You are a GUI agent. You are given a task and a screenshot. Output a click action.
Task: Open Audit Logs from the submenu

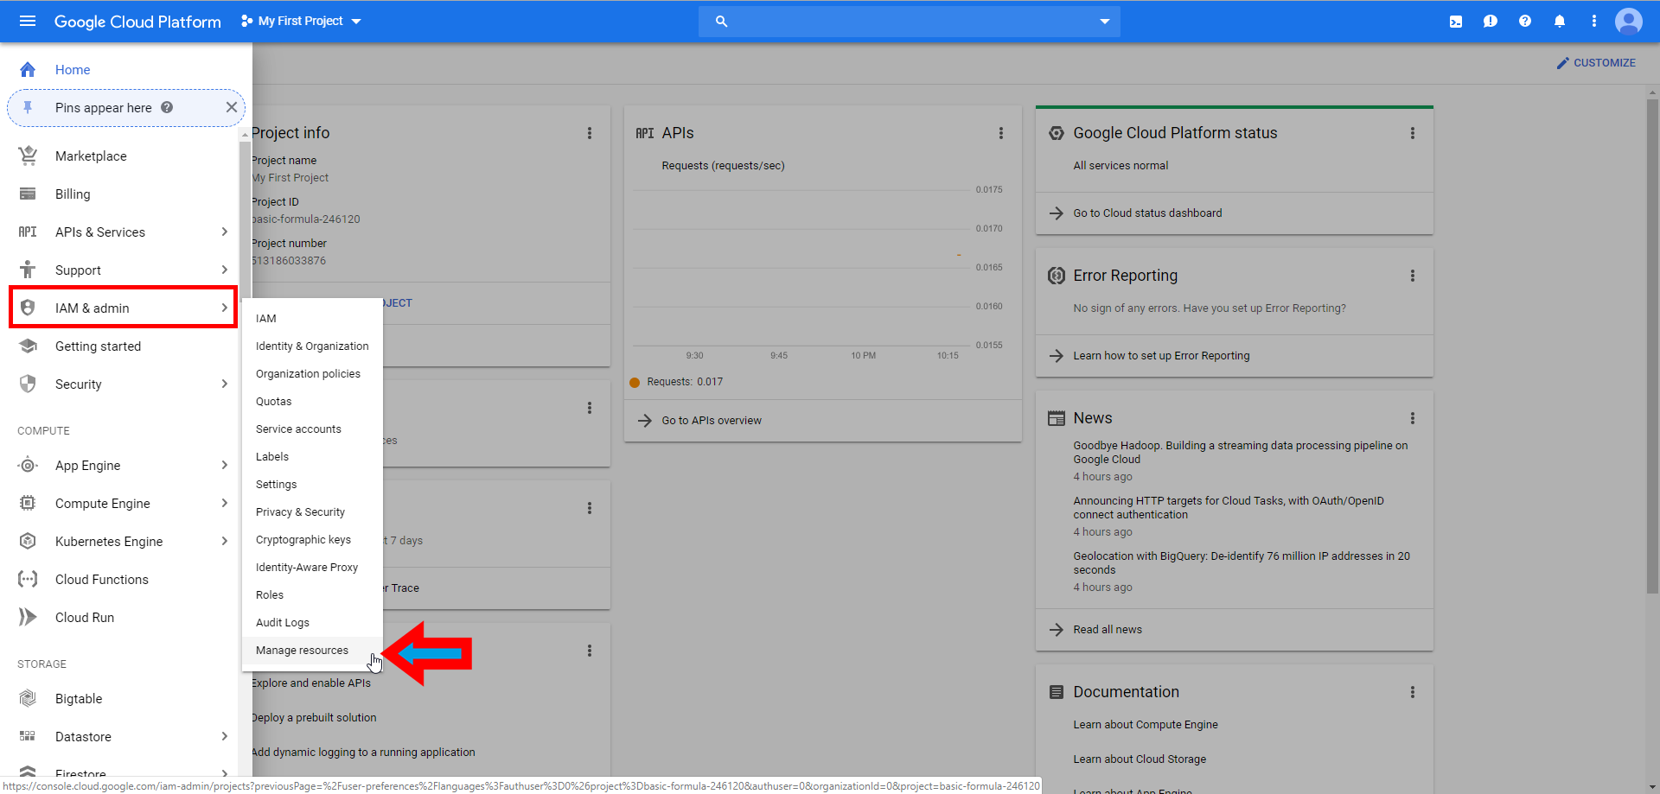pyautogui.click(x=312, y=623)
